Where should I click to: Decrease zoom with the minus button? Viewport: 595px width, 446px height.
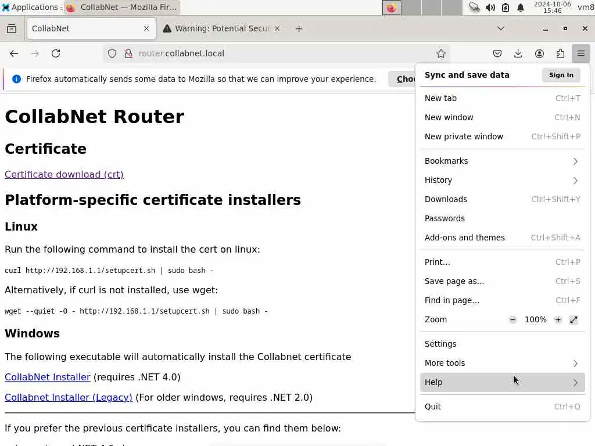click(512, 320)
